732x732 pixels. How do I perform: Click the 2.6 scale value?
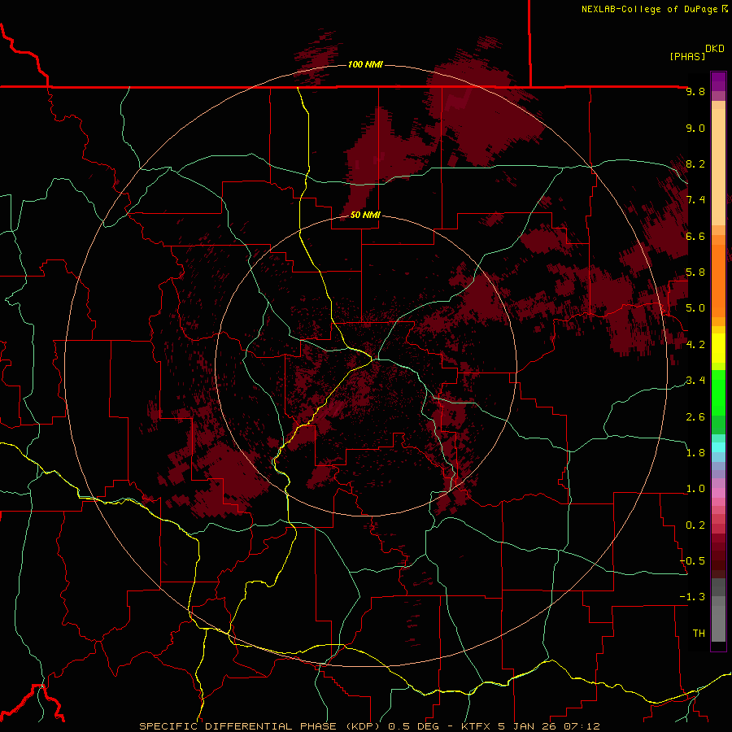pyautogui.click(x=695, y=417)
